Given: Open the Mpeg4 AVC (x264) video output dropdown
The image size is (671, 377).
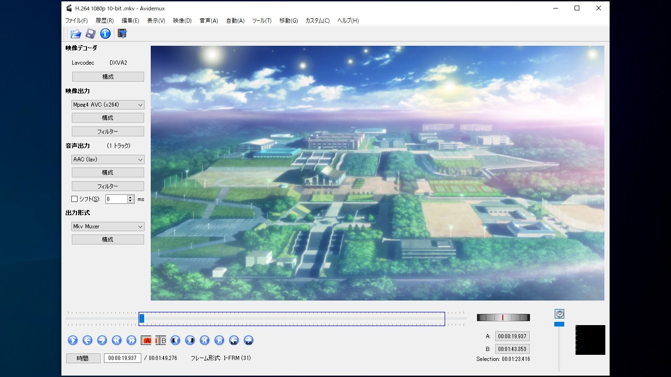Looking at the screenshot, I should pyautogui.click(x=108, y=105).
